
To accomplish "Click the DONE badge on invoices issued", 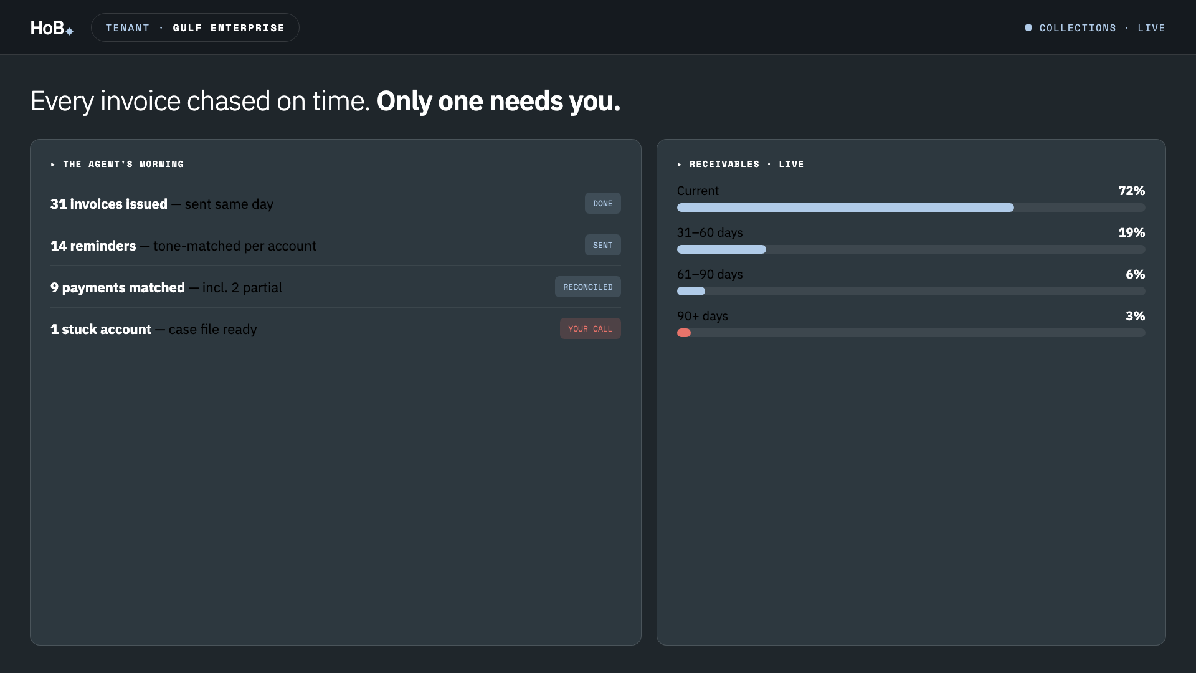I will 602,203.
